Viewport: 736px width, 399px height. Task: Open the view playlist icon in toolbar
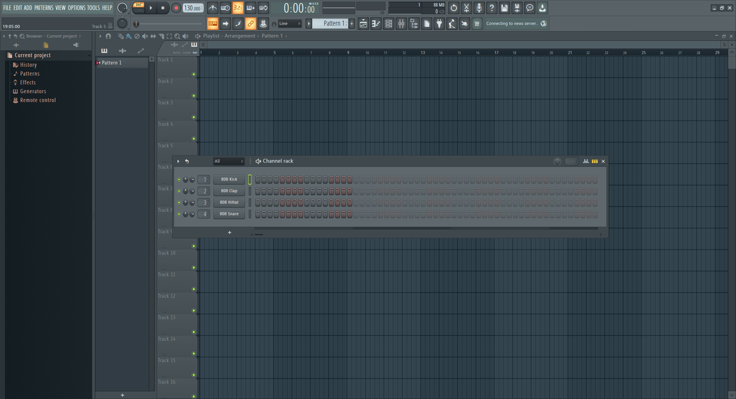coord(363,23)
